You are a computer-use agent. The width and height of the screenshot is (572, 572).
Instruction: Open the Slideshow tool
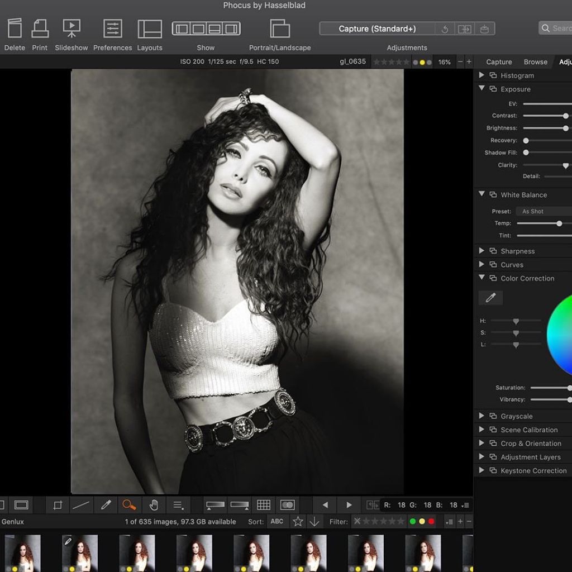coord(71,29)
